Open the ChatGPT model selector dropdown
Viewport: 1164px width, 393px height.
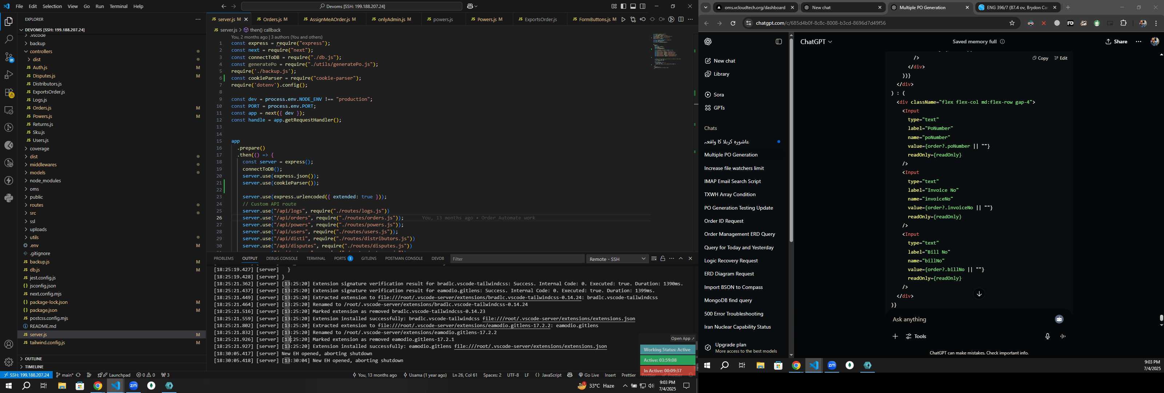(x=816, y=41)
